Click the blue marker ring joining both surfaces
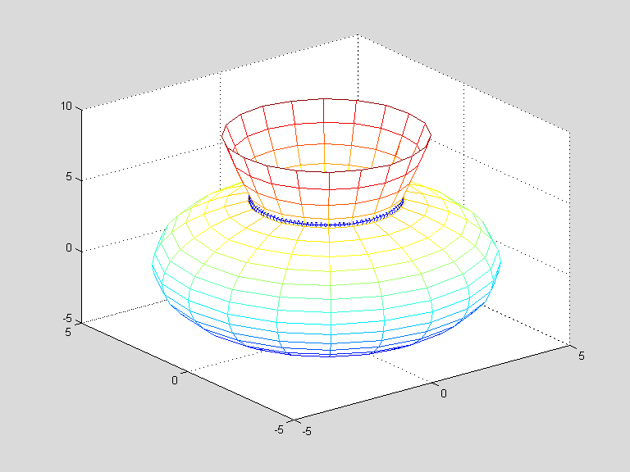Image resolution: width=630 pixels, height=472 pixels. click(326, 211)
